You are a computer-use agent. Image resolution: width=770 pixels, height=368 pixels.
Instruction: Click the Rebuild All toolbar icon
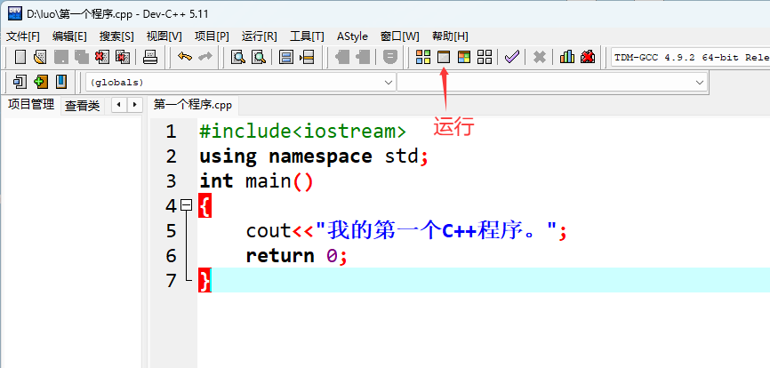[x=485, y=58]
